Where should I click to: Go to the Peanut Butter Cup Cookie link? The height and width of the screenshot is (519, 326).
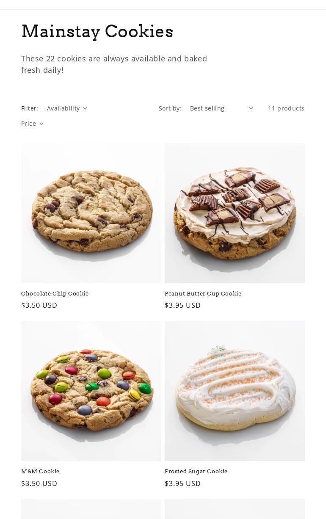(203, 293)
